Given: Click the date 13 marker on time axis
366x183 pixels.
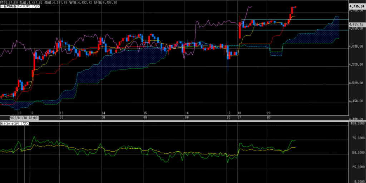Looking at the screenshot, I should (x=61, y=113).
